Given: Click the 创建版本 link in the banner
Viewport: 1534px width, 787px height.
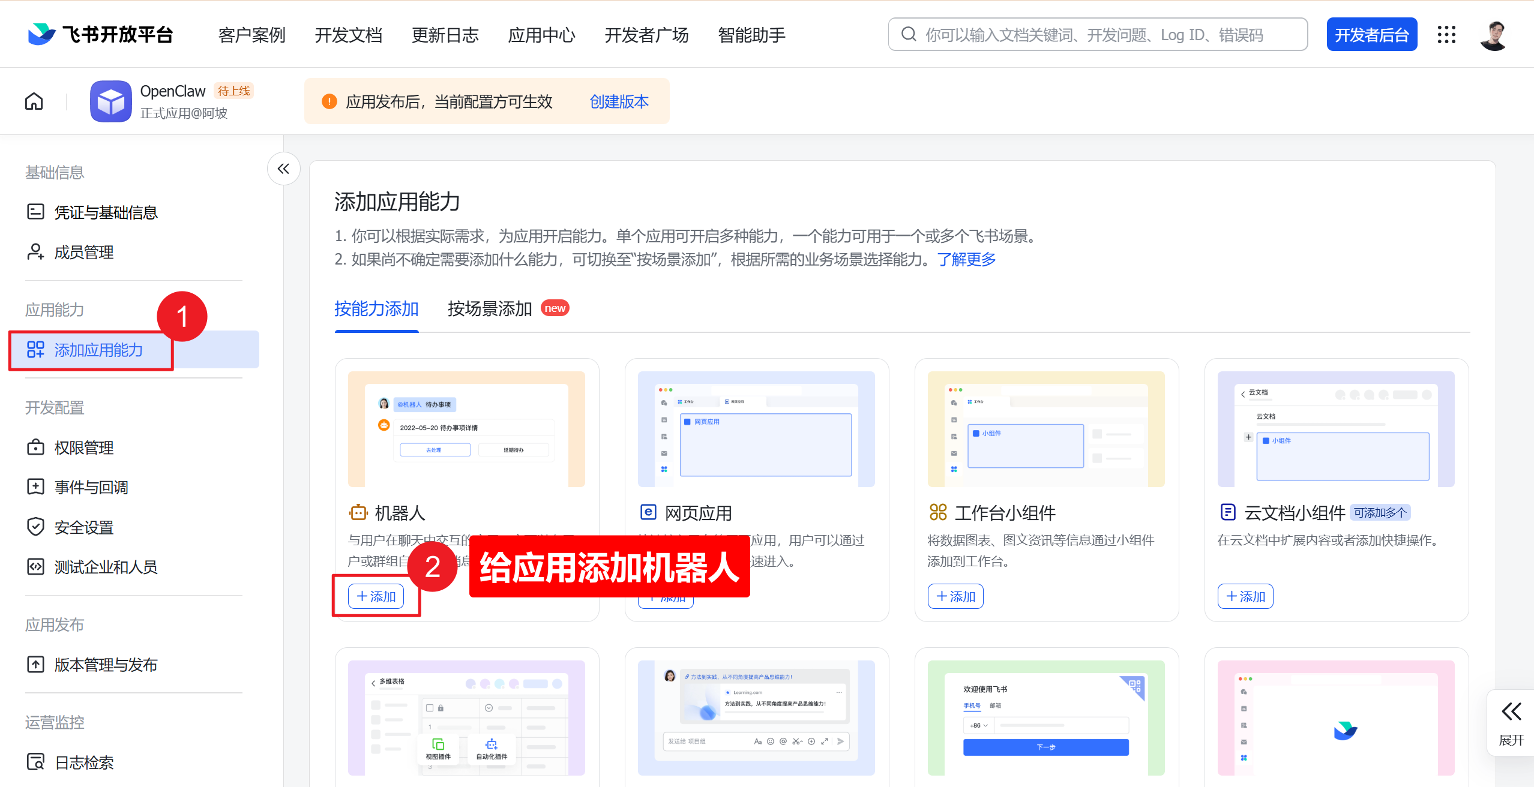Looking at the screenshot, I should 619,101.
